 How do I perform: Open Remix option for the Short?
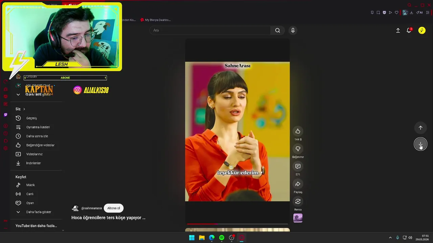click(298, 201)
